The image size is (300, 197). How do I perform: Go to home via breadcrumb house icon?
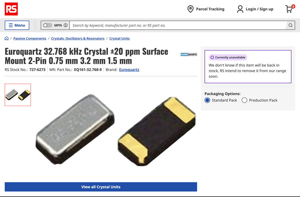click(x=7, y=39)
